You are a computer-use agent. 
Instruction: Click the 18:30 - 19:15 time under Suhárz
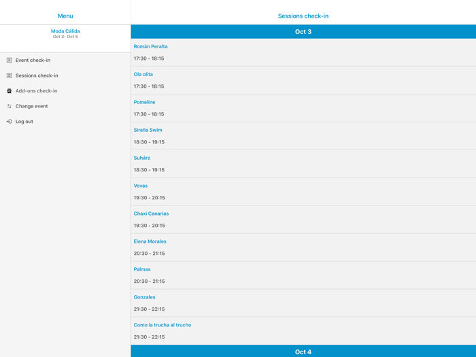(x=149, y=170)
